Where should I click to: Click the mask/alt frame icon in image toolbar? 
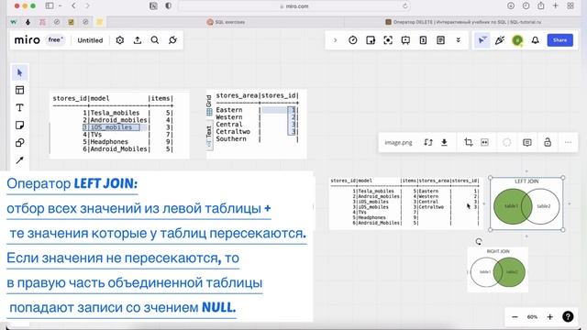pyautogui.click(x=484, y=142)
